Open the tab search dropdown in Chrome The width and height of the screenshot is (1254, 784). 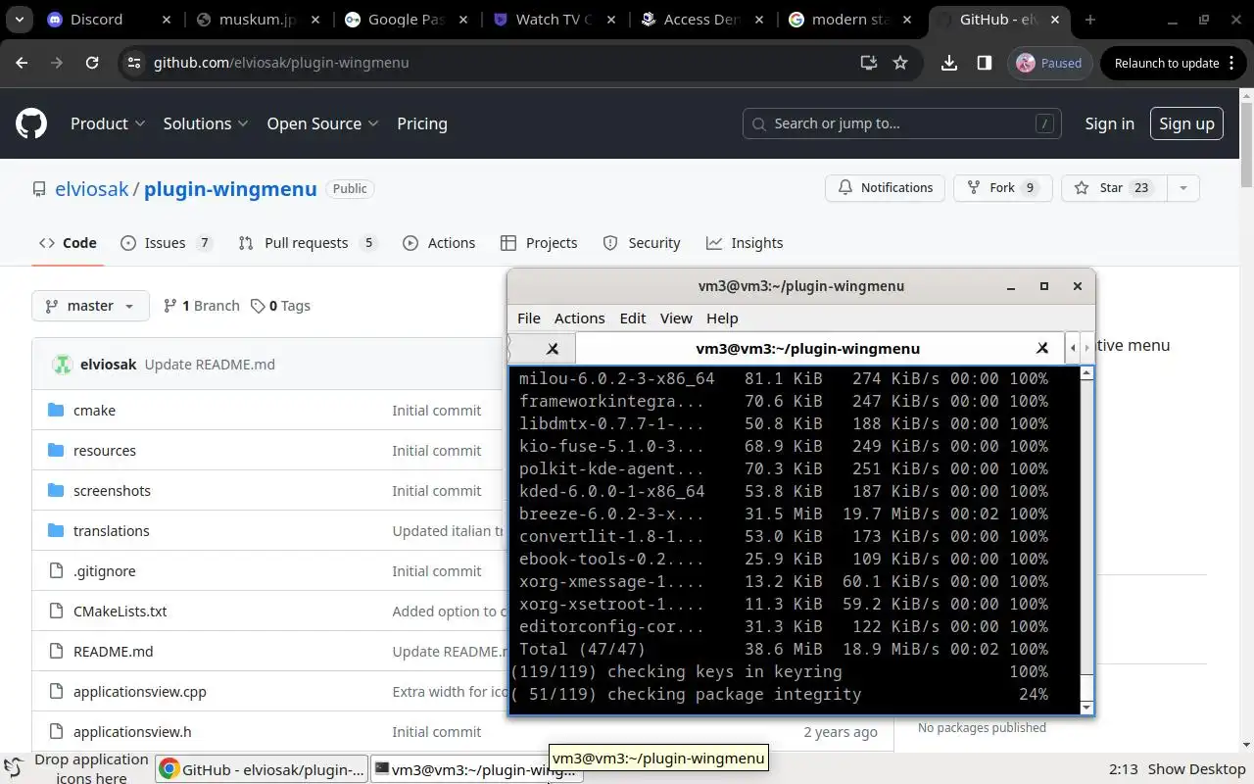coord(20,20)
